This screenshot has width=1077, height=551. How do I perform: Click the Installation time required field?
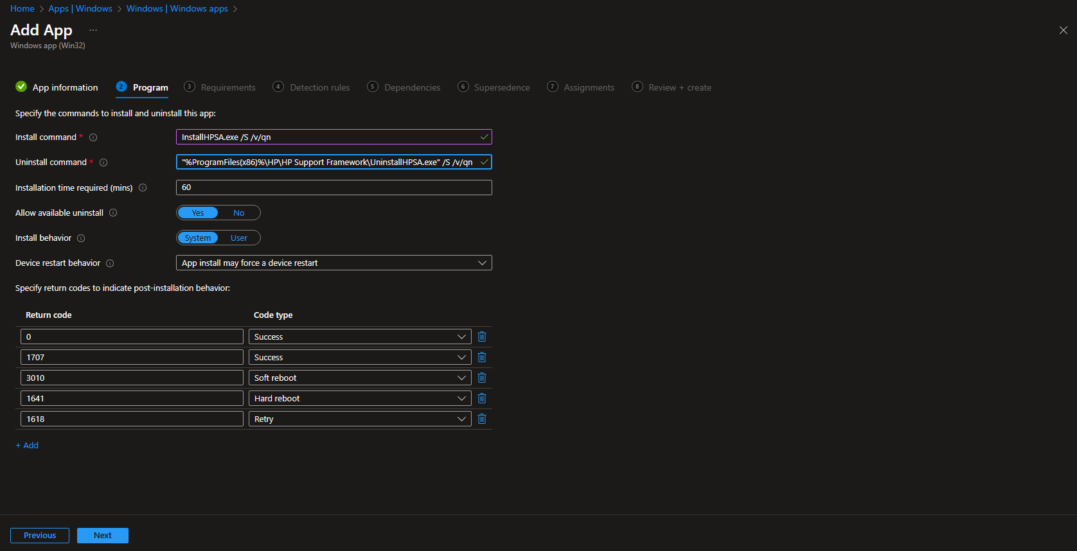click(334, 188)
